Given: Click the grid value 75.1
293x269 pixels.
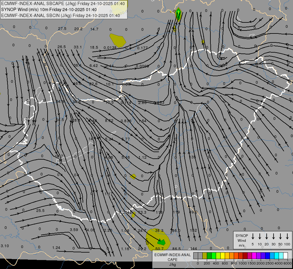Looking at the screenshot, I should tap(159, 194).
